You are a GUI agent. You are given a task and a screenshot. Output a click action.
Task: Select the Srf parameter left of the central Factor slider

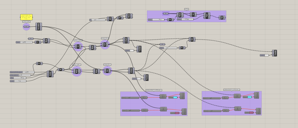162,44
